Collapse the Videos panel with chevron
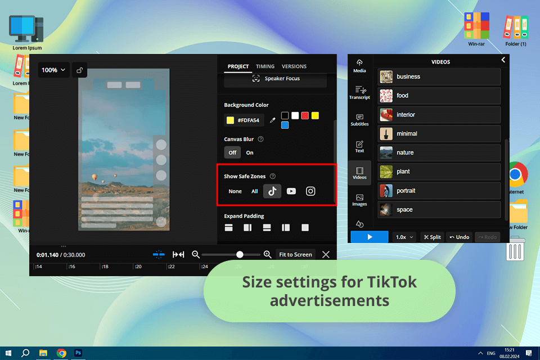 (x=503, y=60)
